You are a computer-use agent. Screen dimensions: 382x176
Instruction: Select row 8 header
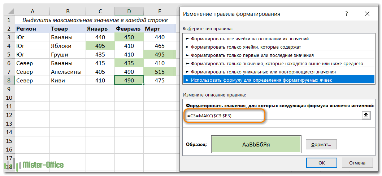click(8, 81)
